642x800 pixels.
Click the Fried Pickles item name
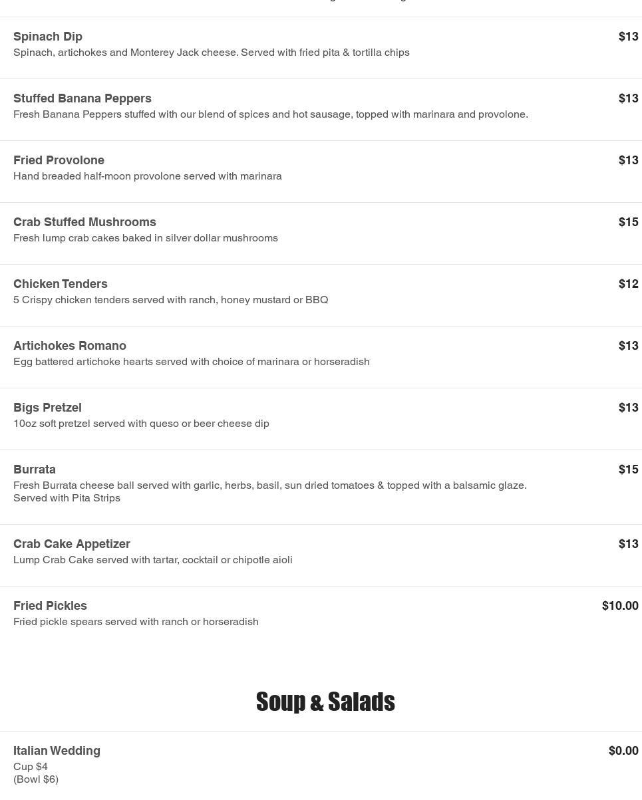pyautogui.click(x=50, y=606)
